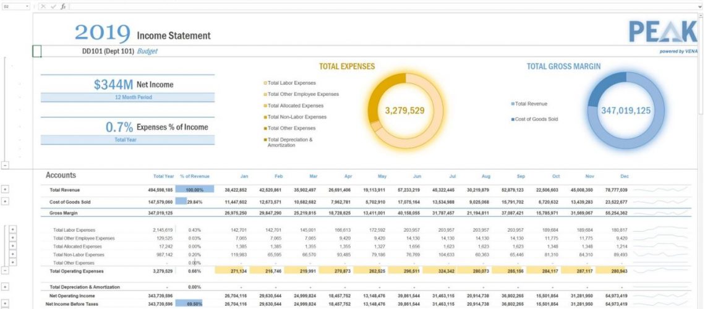Screen dimensions: 705x309
Task: Collapse the dashboard header group with minus button
Action: pyautogui.click(x=5, y=165)
